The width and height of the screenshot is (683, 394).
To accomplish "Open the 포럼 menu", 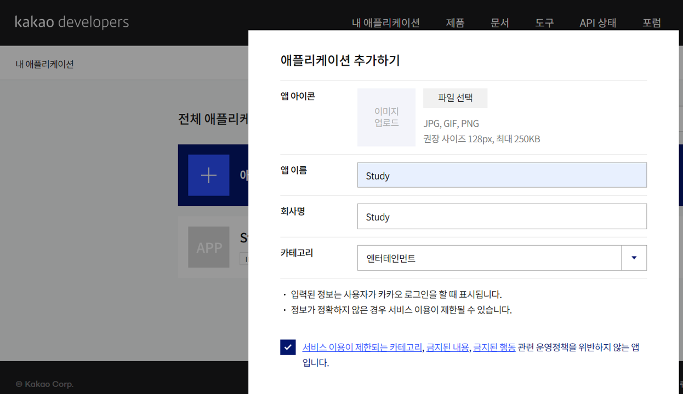I will pyautogui.click(x=652, y=23).
